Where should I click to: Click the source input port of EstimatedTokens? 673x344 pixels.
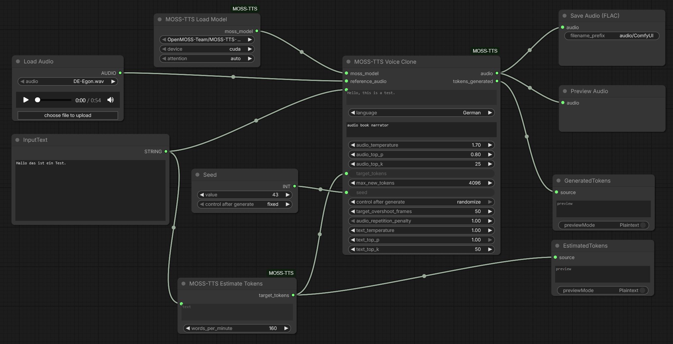(555, 257)
